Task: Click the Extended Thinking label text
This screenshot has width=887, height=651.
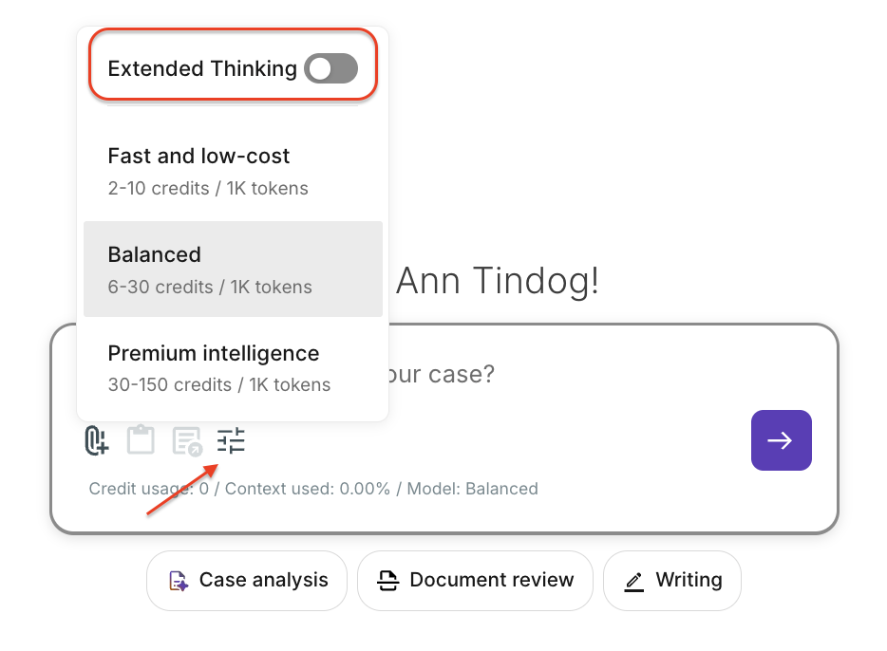Action: click(202, 68)
